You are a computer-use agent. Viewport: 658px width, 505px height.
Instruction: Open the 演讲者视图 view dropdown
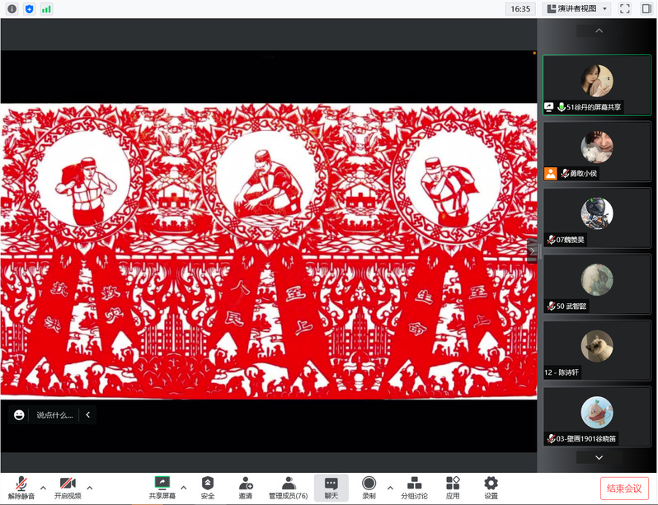pyautogui.click(x=576, y=9)
